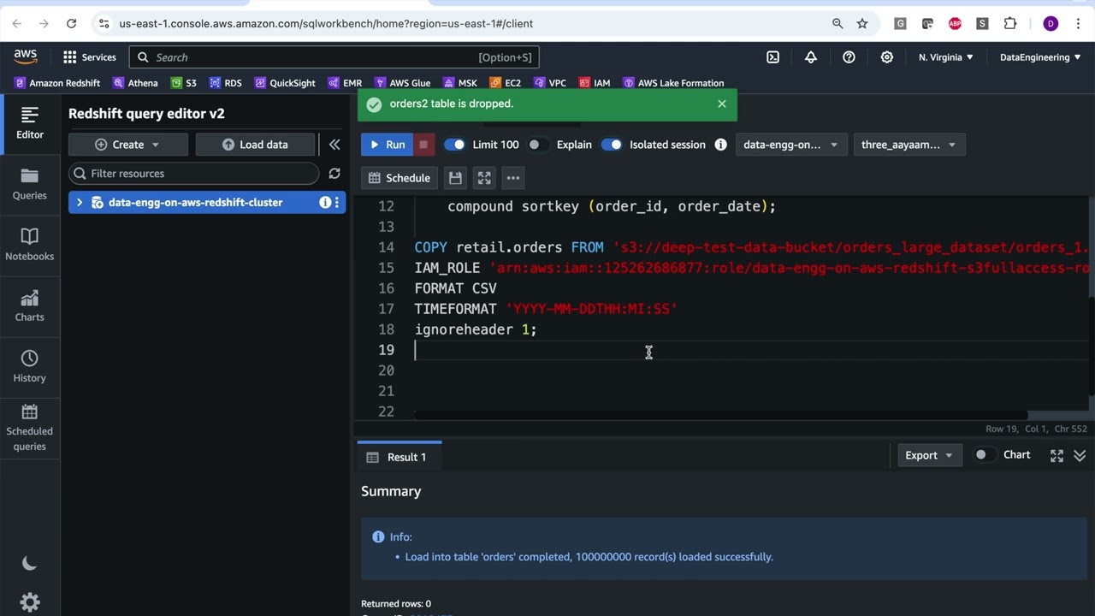The image size is (1095, 616).
Task: Stop the running query
Action: 423,145
